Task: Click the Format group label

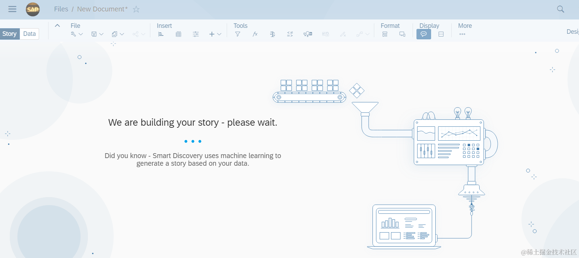Action: 390,26
